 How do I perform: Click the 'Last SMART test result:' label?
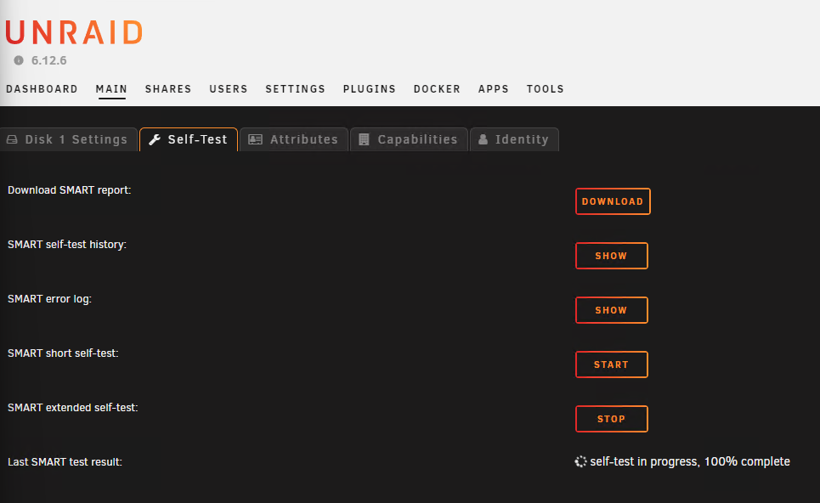[65, 462]
